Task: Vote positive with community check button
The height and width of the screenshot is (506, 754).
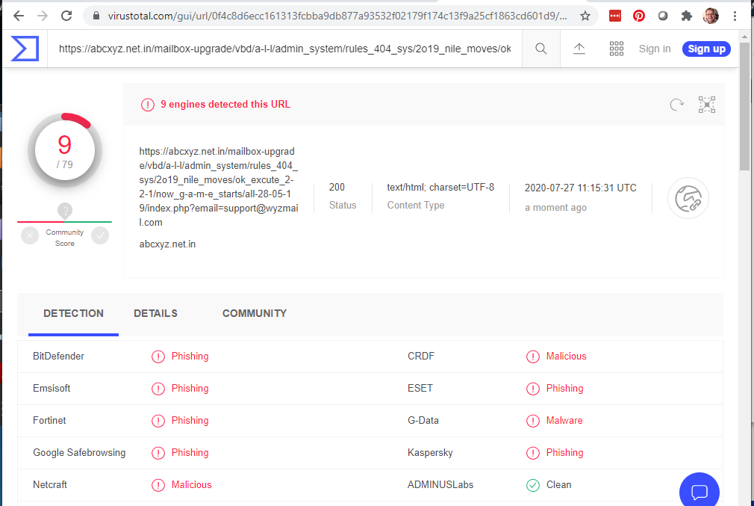Action: pyautogui.click(x=100, y=235)
